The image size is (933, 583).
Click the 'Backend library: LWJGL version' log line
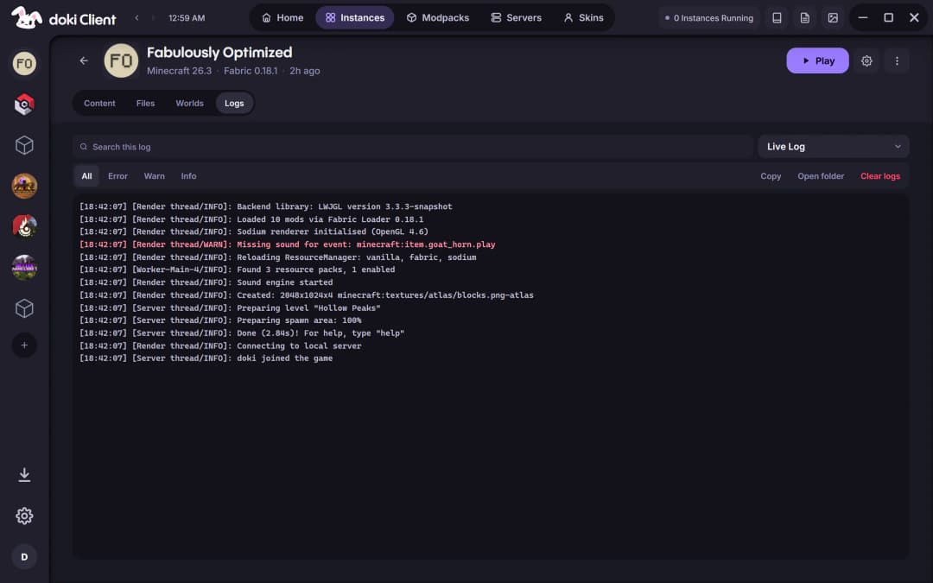click(265, 206)
